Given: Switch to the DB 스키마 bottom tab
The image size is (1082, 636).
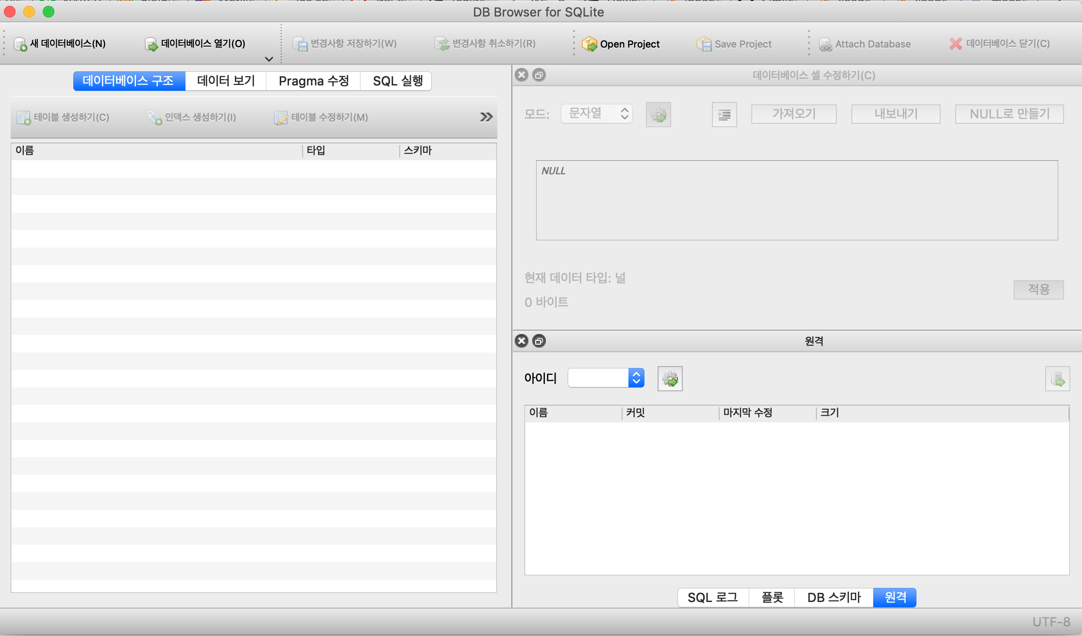Looking at the screenshot, I should point(834,597).
